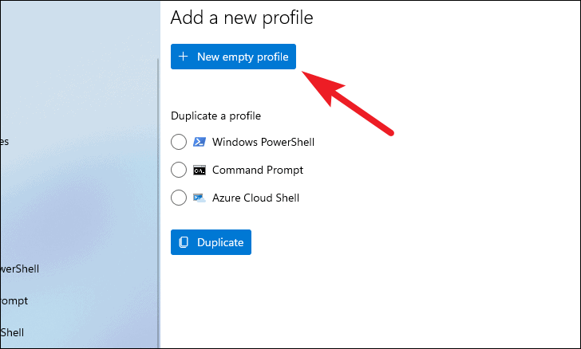Click the black Command Prompt icon
The width and height of the screenshot is (581, 349).
[x=200, y=171]
